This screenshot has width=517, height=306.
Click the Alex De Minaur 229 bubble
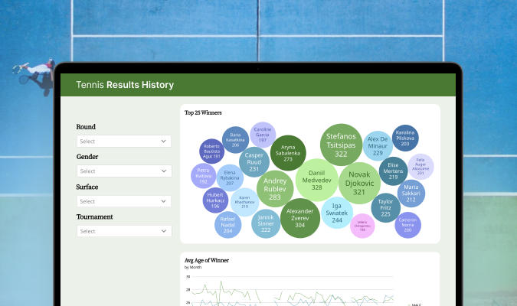click(378, 146)
